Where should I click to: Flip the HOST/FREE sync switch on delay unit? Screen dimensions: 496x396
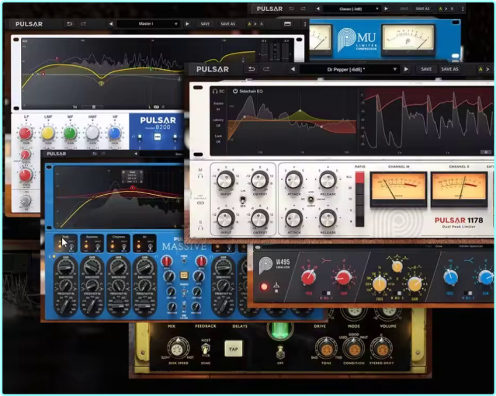pyautogui.click(x=206, y=350)
